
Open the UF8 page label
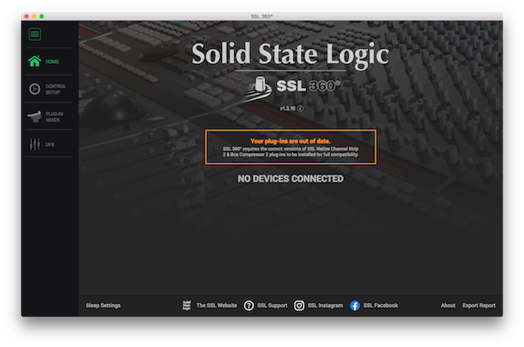[50, 145]
